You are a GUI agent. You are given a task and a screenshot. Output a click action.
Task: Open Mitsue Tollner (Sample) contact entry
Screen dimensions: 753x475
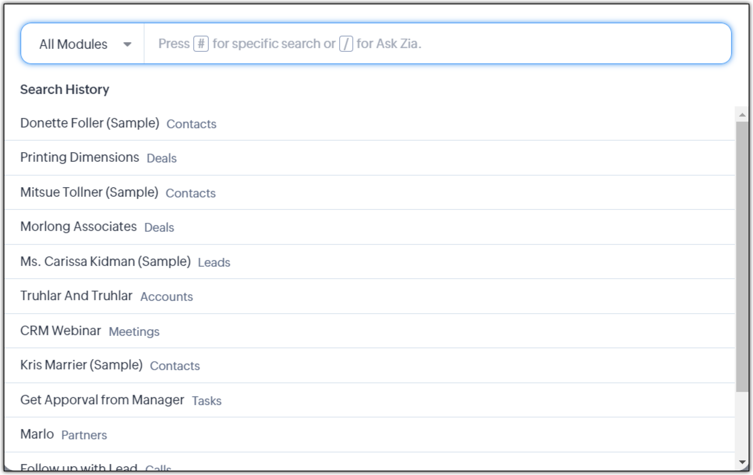[x=89, y=192]
